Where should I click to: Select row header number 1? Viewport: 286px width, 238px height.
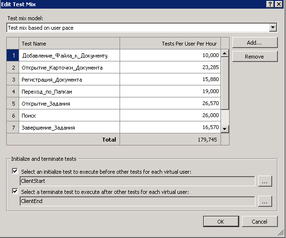click(x=13, y=55)
